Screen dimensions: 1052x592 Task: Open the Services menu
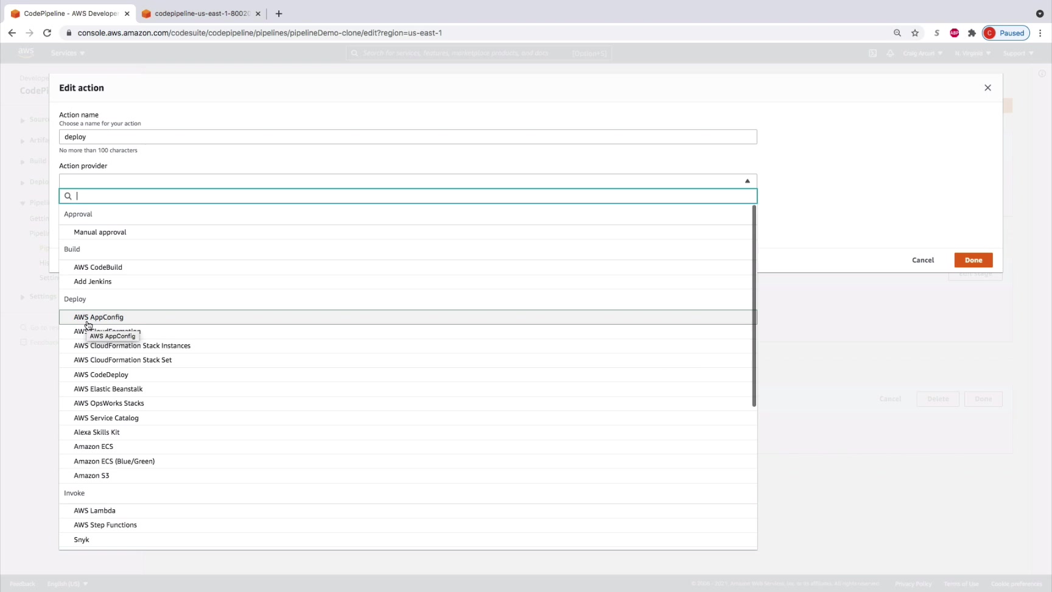point(68,53)
